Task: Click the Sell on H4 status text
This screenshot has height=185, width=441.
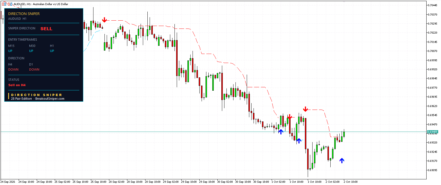Action: click(17, 85)
